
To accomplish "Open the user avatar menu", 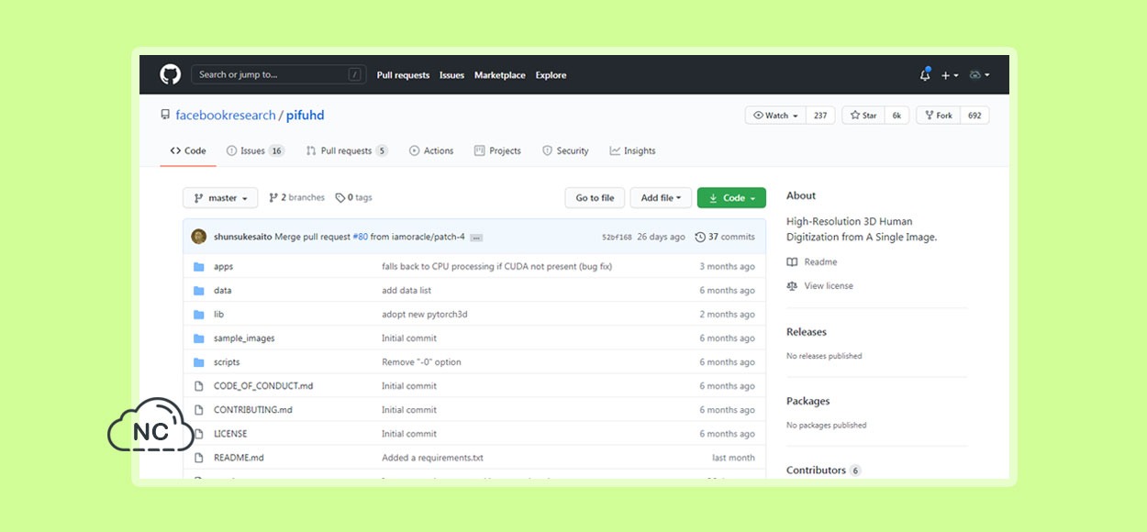I will point(979,75).
